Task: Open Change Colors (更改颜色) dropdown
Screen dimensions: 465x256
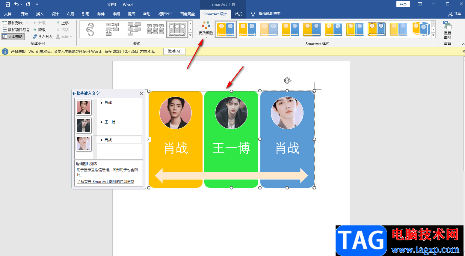Action: click(x=206, y=30)
